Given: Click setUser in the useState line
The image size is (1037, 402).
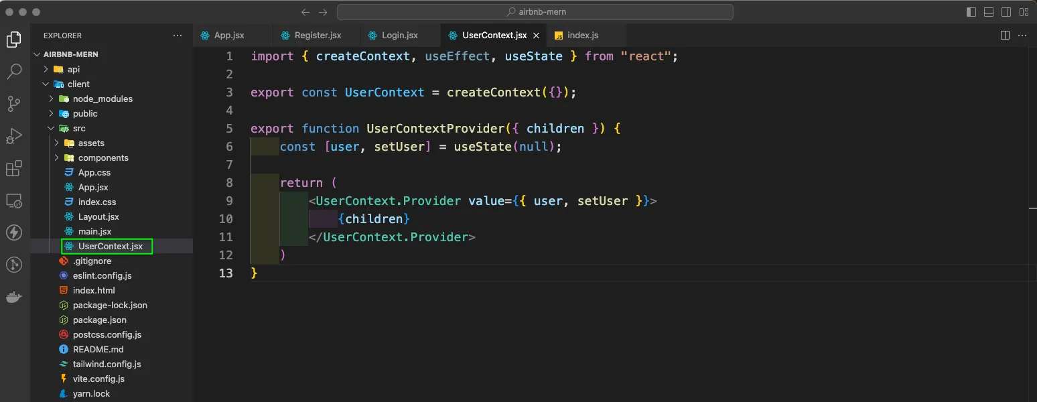Looking at the screenshot, I should pyautogui.click(x=399, y=146).
